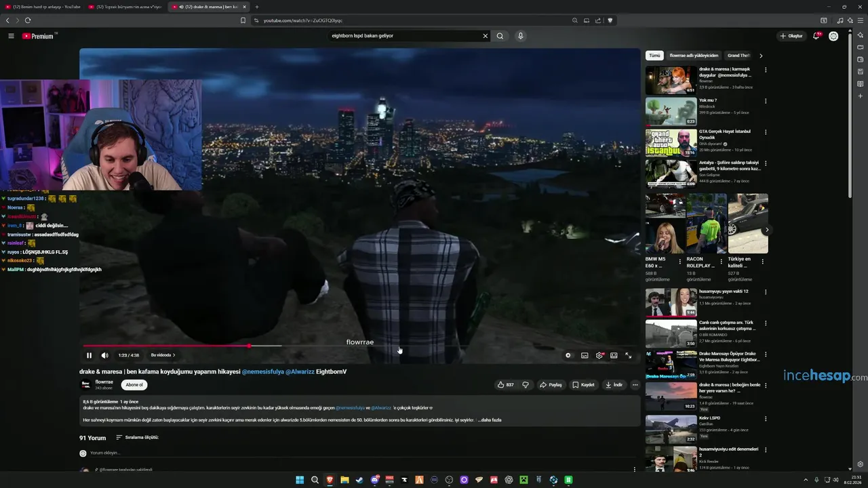Open Windows Start menu
Screen dimensions: 868x488
tap(300, 480)
